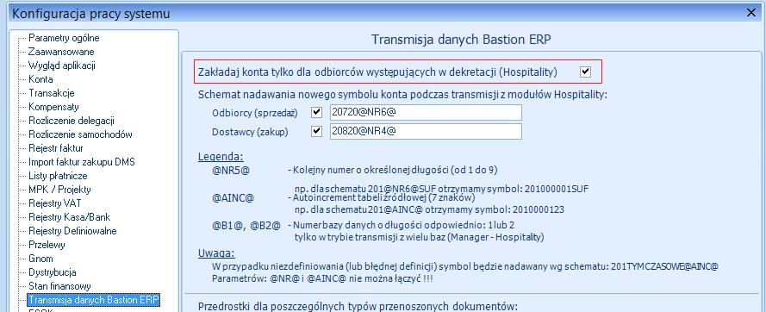
Task: Click the @AINC@ legend entry
Action: point(233,198)
